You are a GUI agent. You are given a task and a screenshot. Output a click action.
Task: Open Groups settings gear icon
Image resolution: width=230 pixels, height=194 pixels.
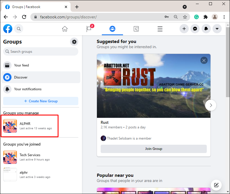coord(74,42)
